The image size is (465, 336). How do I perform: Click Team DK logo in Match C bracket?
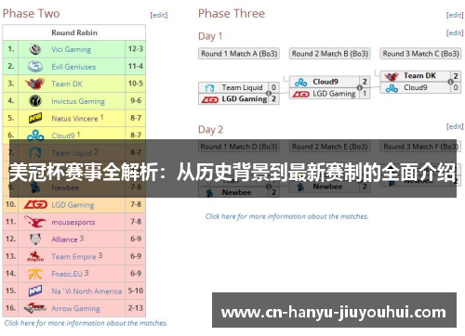point(392,76)
